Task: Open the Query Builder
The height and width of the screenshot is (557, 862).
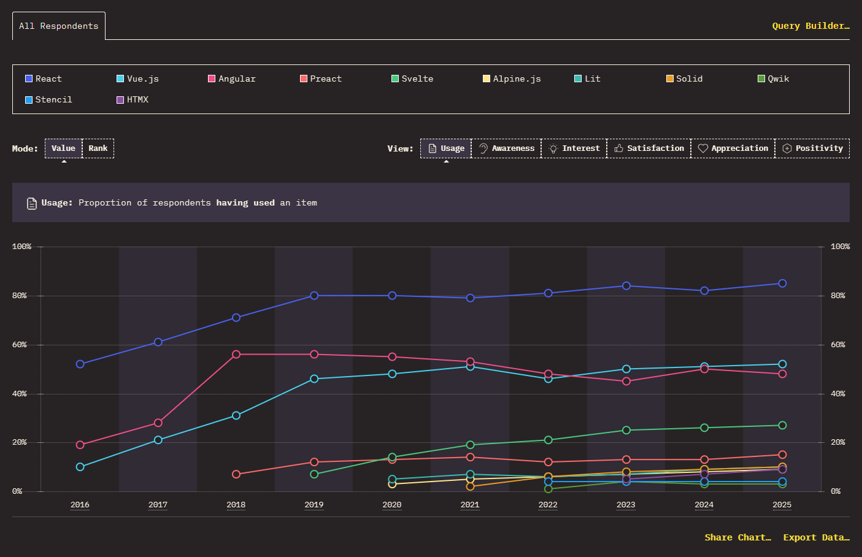Action: click(x=810, y=26)
